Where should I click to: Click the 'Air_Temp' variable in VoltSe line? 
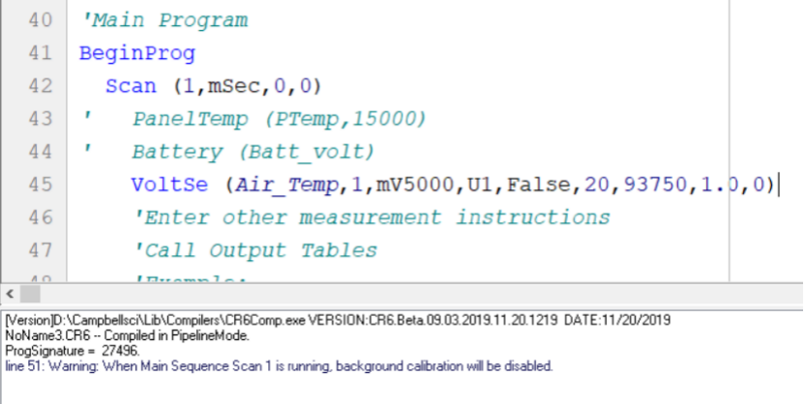(x=287, y=185)
